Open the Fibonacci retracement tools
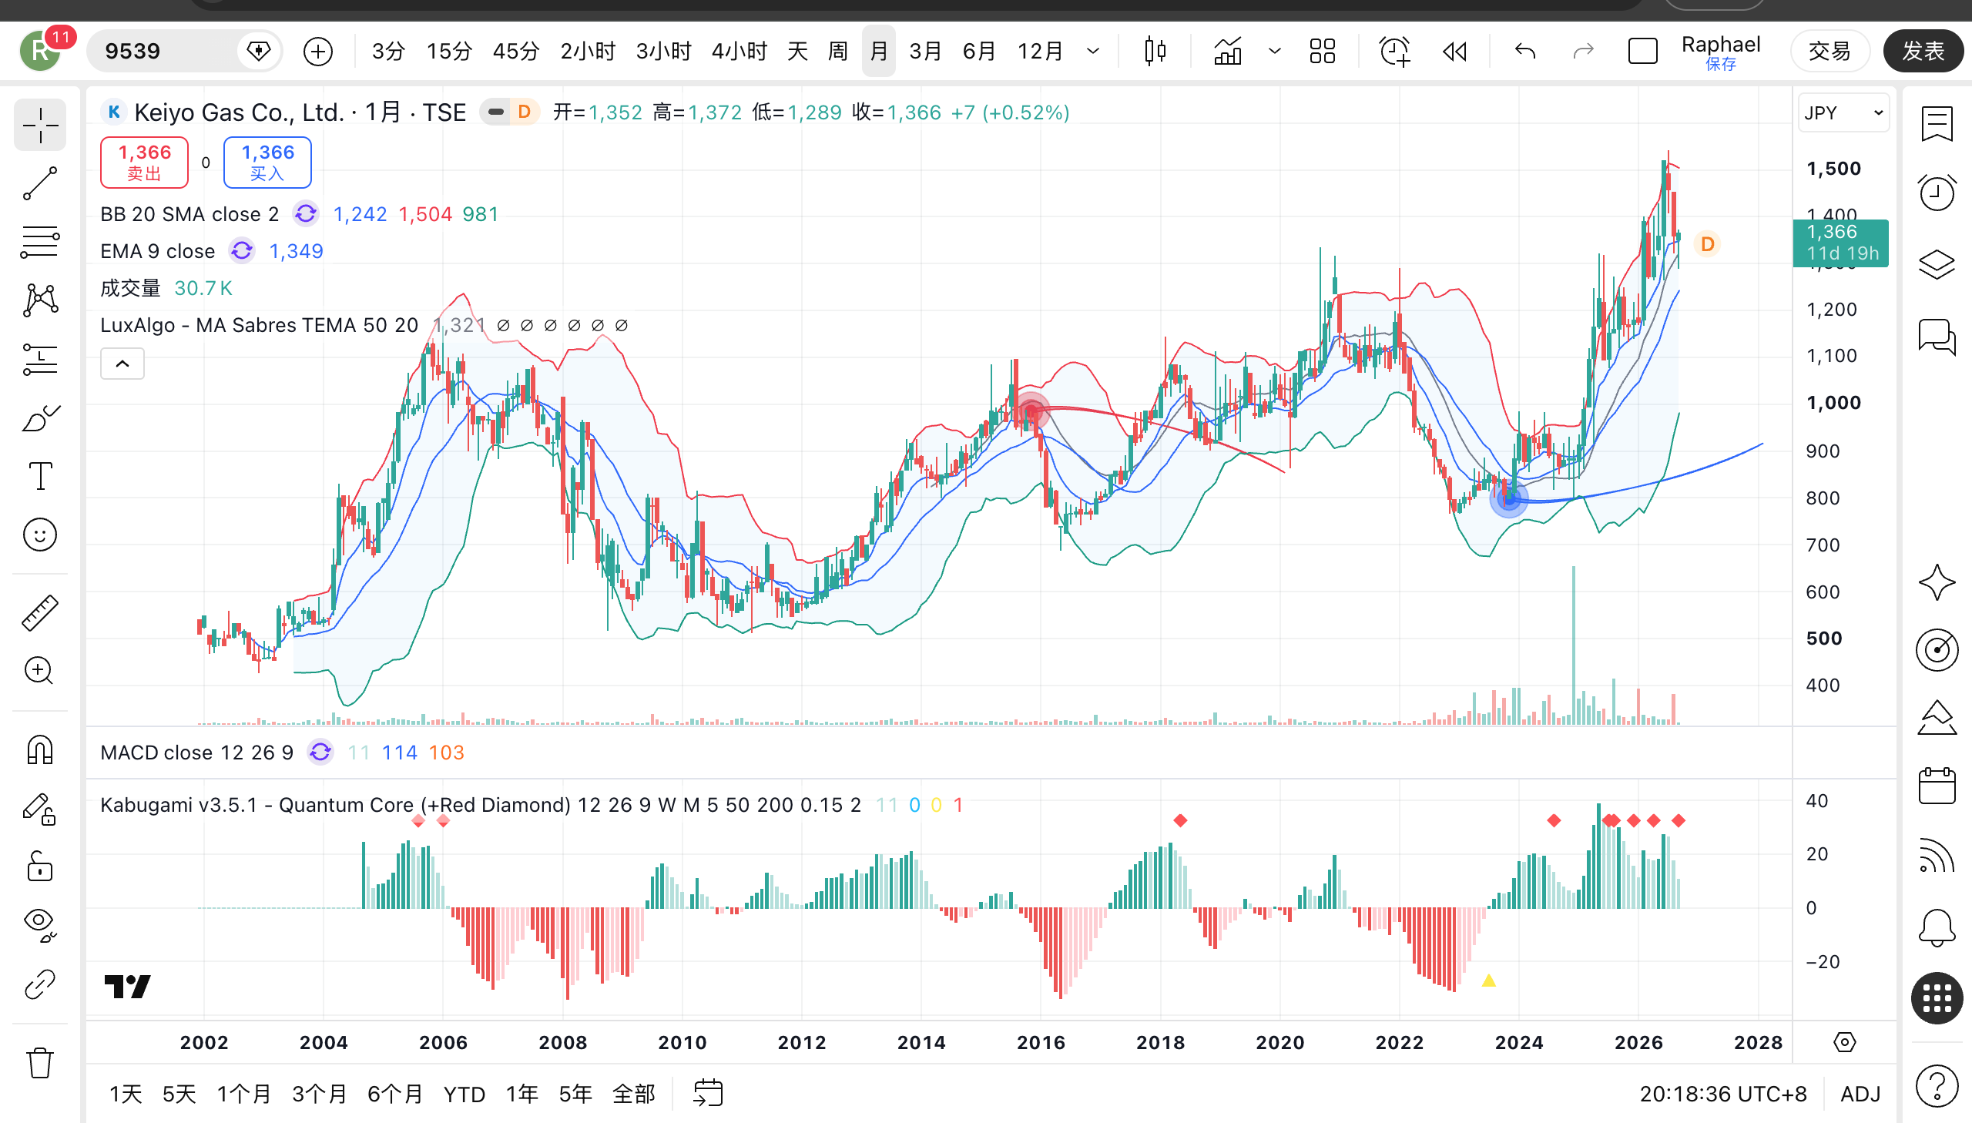Screen dimensions: 1972x1123 tap(40, 242)
